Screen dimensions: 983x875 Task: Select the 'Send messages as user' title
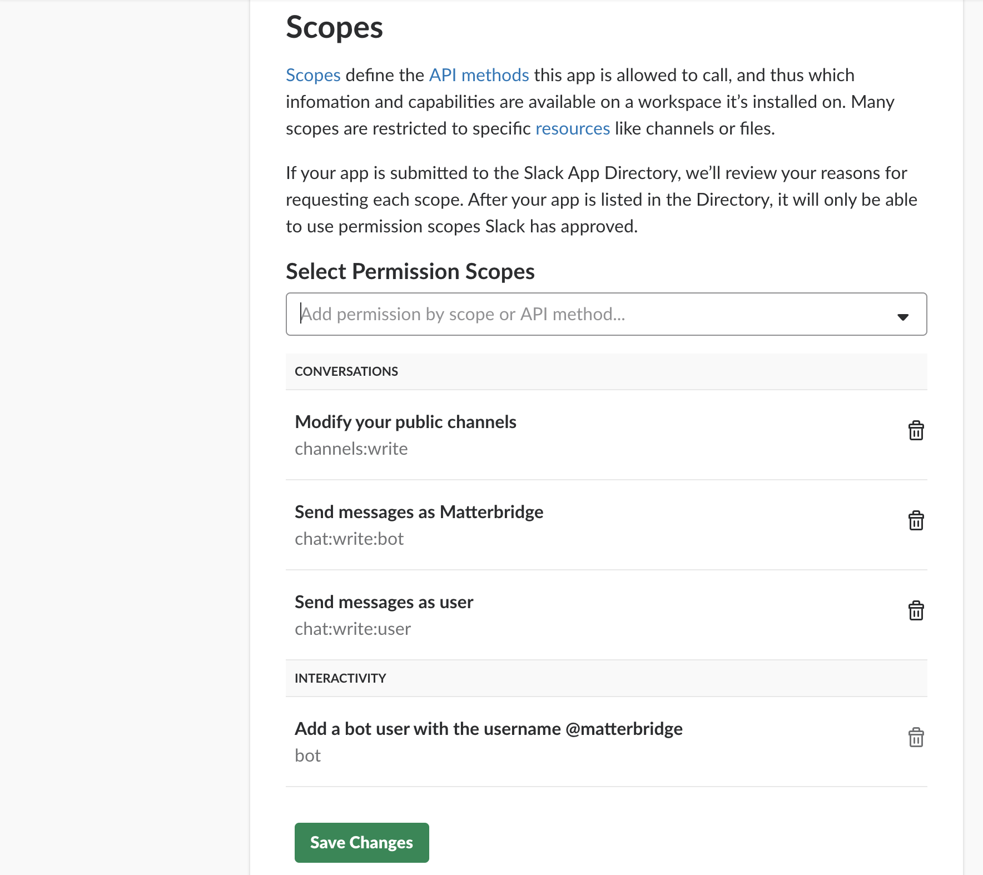click(x=384, y=602)
